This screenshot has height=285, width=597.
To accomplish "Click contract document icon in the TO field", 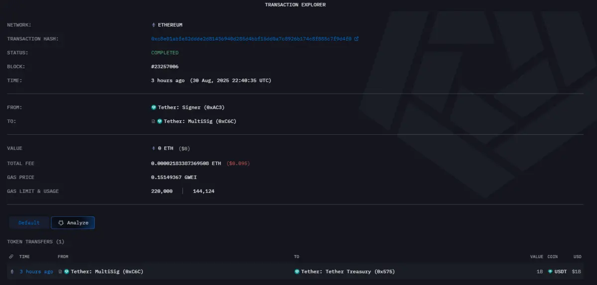I will tap(153, 121).
